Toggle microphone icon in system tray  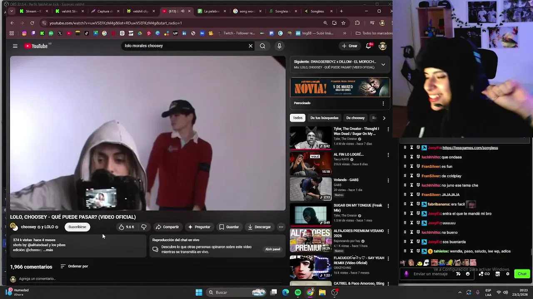tap(478, 292)
